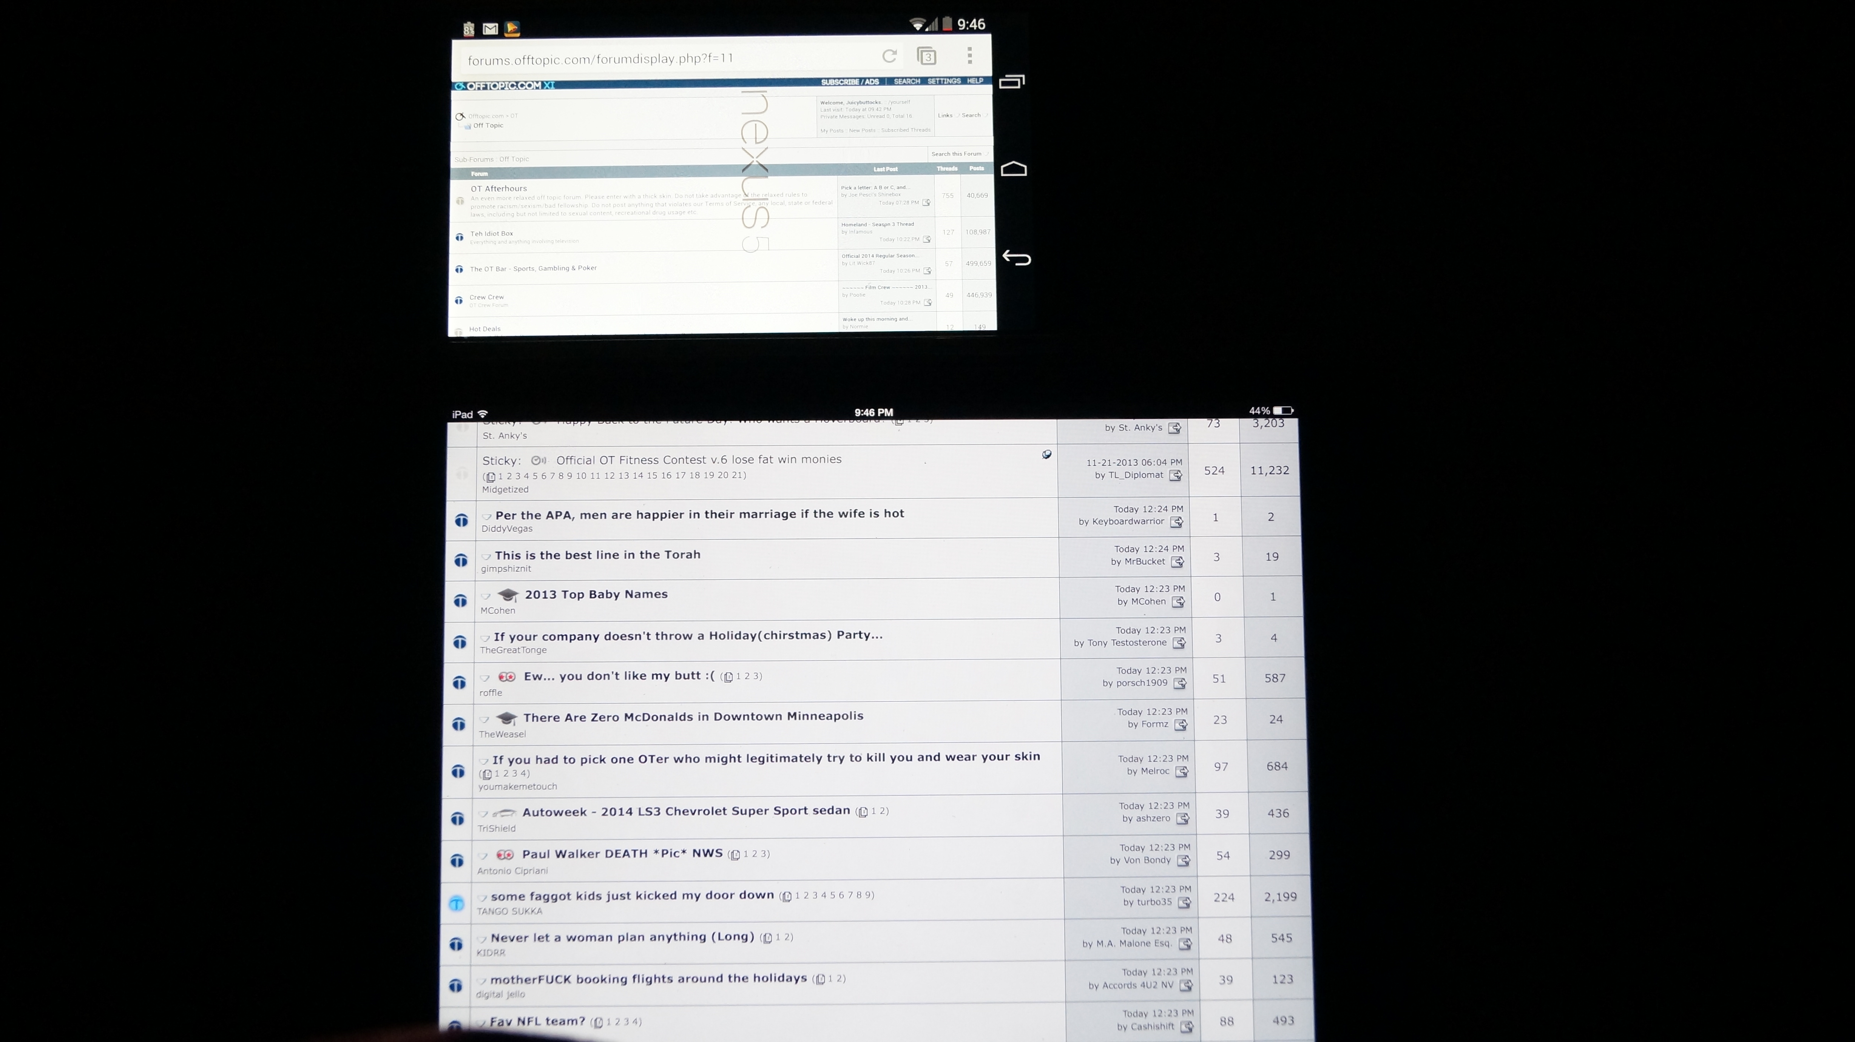Go to last post by turbo35 icon
The width and height of the screenshot is (1855, 1042).
(x=1183, y=902)
